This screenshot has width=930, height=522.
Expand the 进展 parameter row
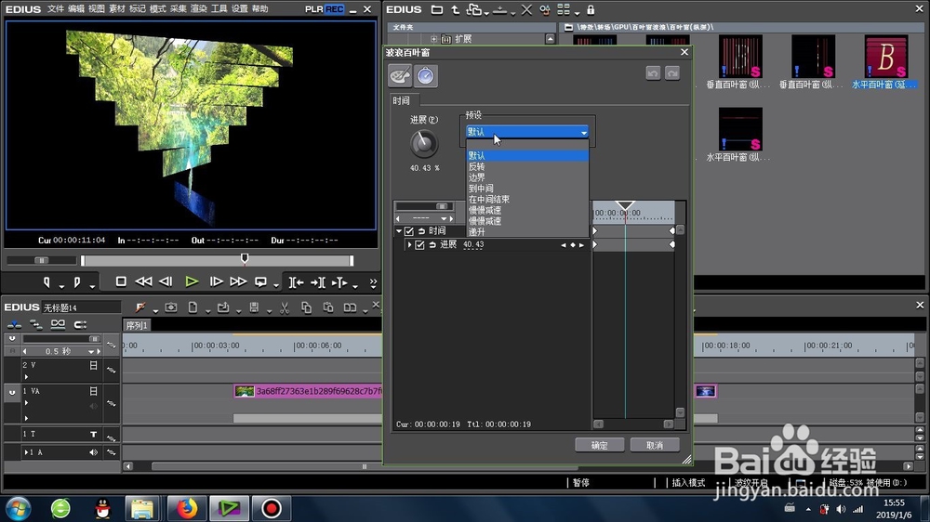pyautogui.click(x=409, y=244)
